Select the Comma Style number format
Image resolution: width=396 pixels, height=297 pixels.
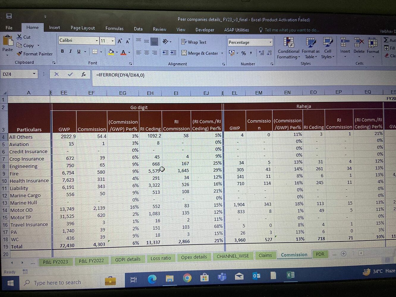pyautogui.click(x=251, y=53)
